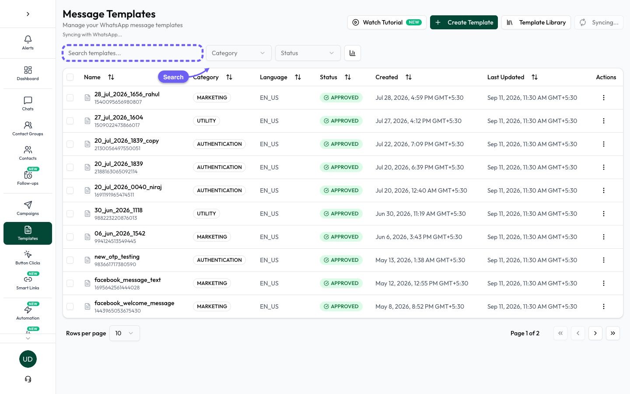
Task: Select checkbox for 28_jul_2026_1656_rahul
Action: [70, 98]
